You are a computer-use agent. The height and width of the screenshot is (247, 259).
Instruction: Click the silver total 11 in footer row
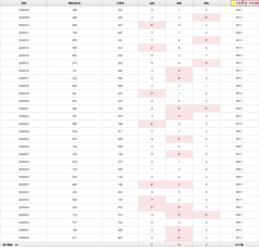tap(179, 245)
